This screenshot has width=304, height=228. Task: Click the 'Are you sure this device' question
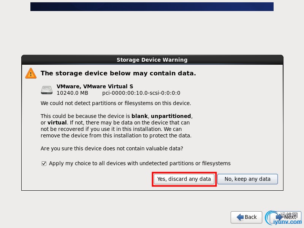coord(112,148)
